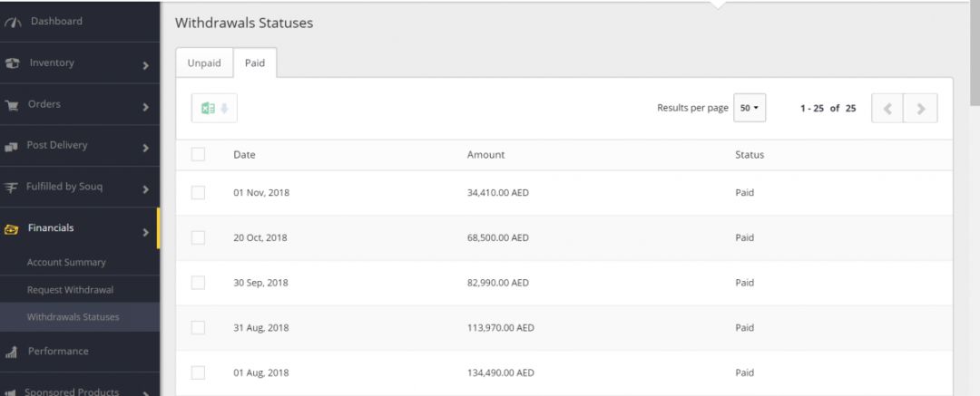This screenshot has height=396, width=980.
Task: Export withdrawals to Excel
Action: (x=214, y=109)
